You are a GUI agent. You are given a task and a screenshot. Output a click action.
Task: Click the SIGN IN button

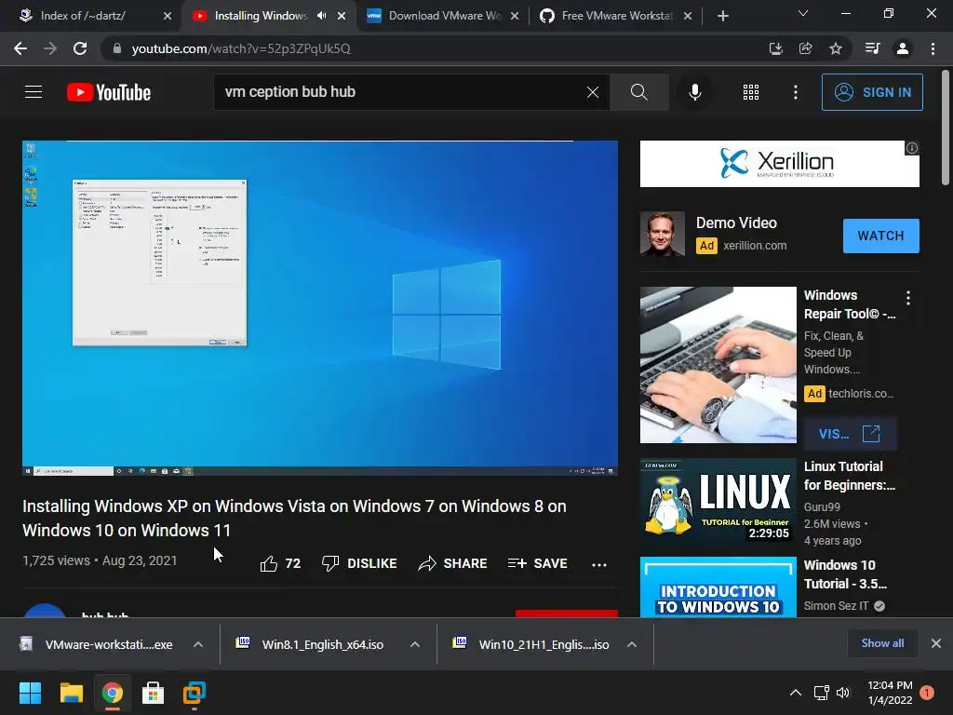(872, 92)
